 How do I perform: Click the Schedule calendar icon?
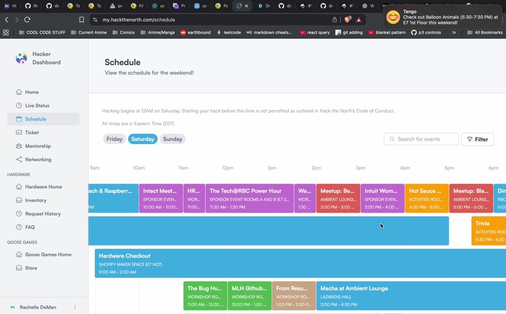(x=19, y=119)
